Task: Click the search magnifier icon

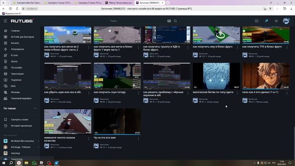Action: (x=175, y=21)
